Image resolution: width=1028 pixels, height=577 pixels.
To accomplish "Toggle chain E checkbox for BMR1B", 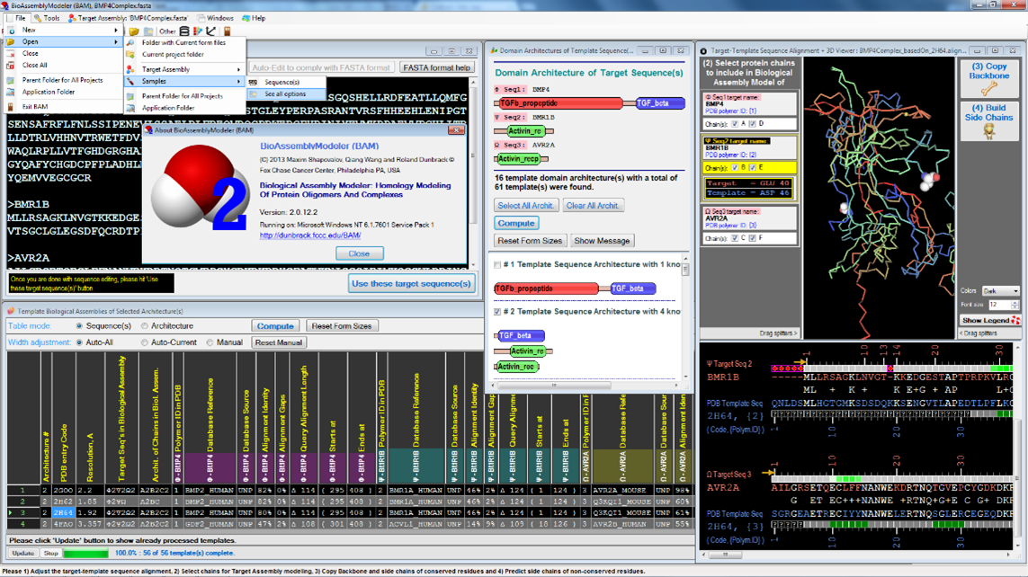I will [x=752, y=168].
